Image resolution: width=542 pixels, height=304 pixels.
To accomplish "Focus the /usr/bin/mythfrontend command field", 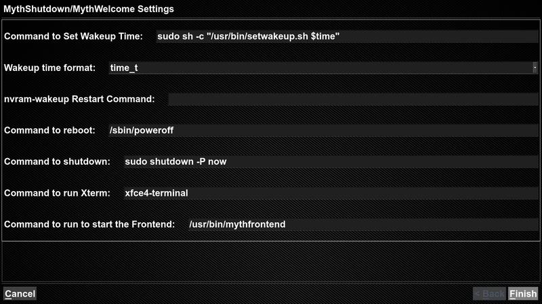I will point(362,224).
